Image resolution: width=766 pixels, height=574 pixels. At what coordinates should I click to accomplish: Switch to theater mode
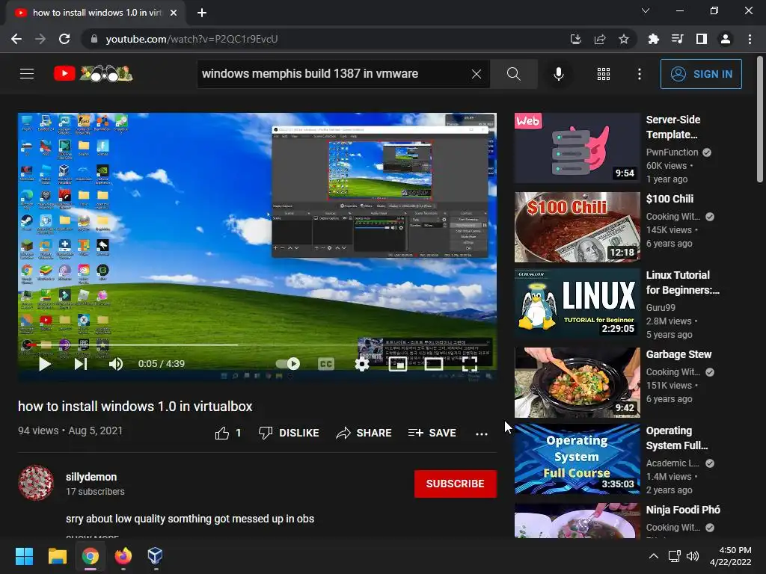pos(433,364)
